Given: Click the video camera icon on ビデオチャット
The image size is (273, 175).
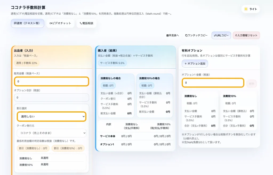Looking at the screenshot, I should [50, 24].
